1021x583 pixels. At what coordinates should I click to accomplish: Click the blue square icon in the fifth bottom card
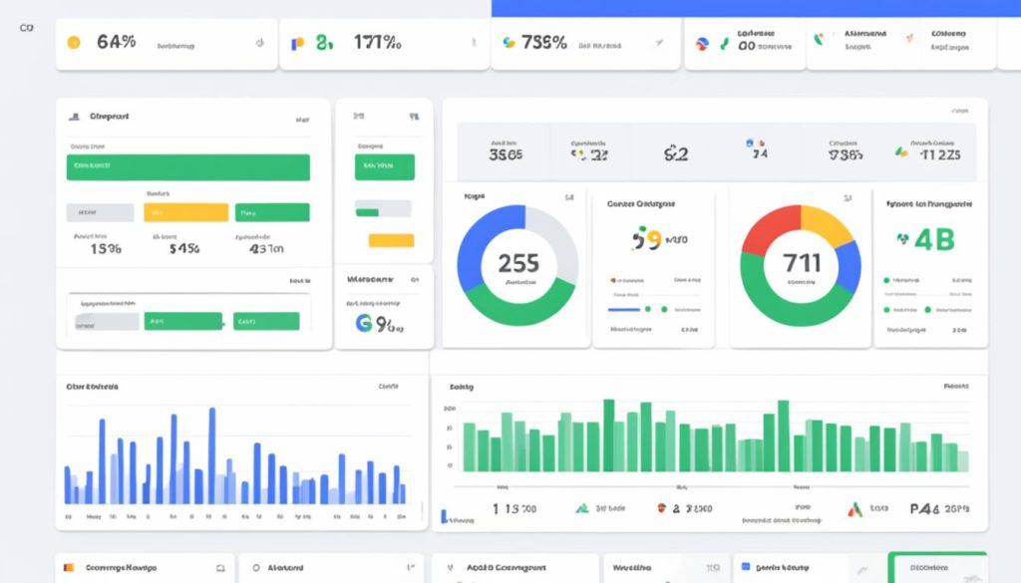(x=746, y=567)
